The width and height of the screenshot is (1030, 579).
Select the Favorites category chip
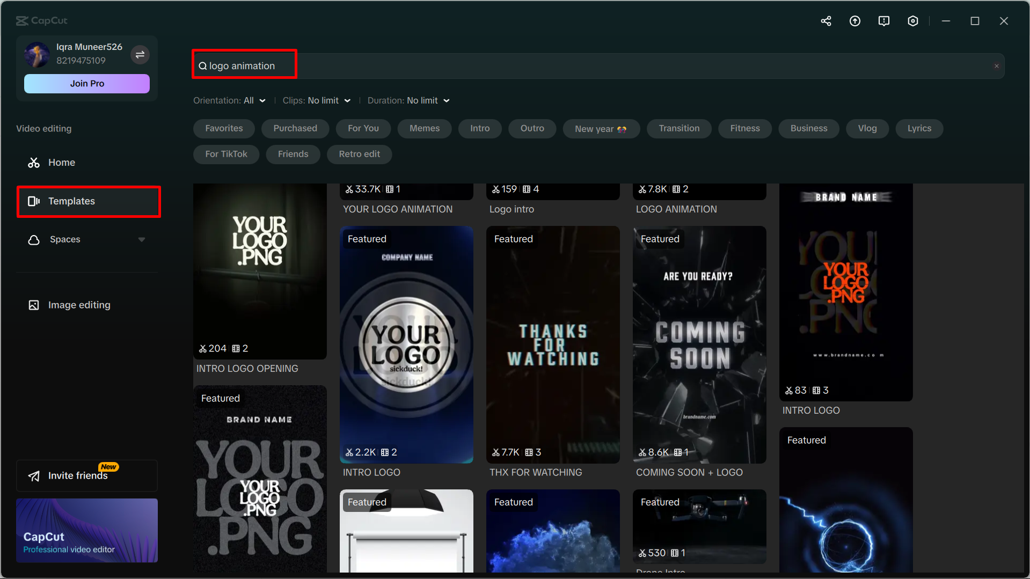pyautogui.click(x=224, y=128)
